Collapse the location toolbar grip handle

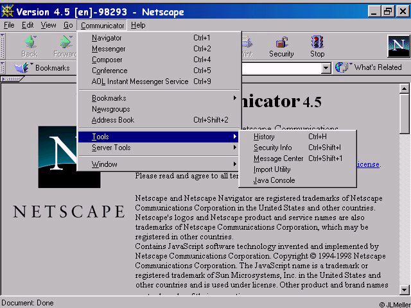tap(3, 68)
